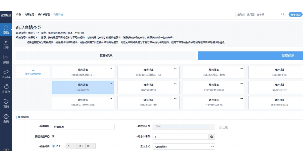Open the 数据 module in sidebar
This screenshot has height=162, width=303.
tap(6, 59)
